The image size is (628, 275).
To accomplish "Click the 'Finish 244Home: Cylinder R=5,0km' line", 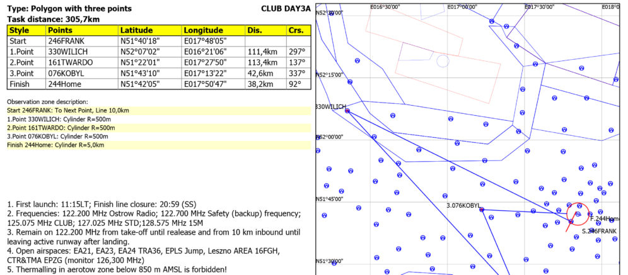I will (55, 145).
